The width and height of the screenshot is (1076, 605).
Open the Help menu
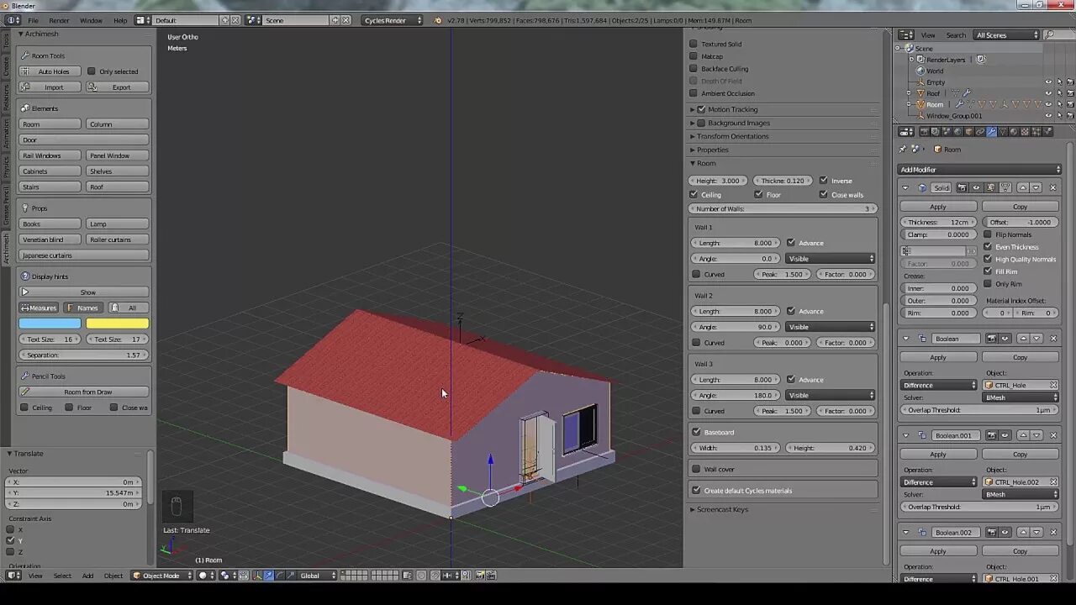(120, 20)
